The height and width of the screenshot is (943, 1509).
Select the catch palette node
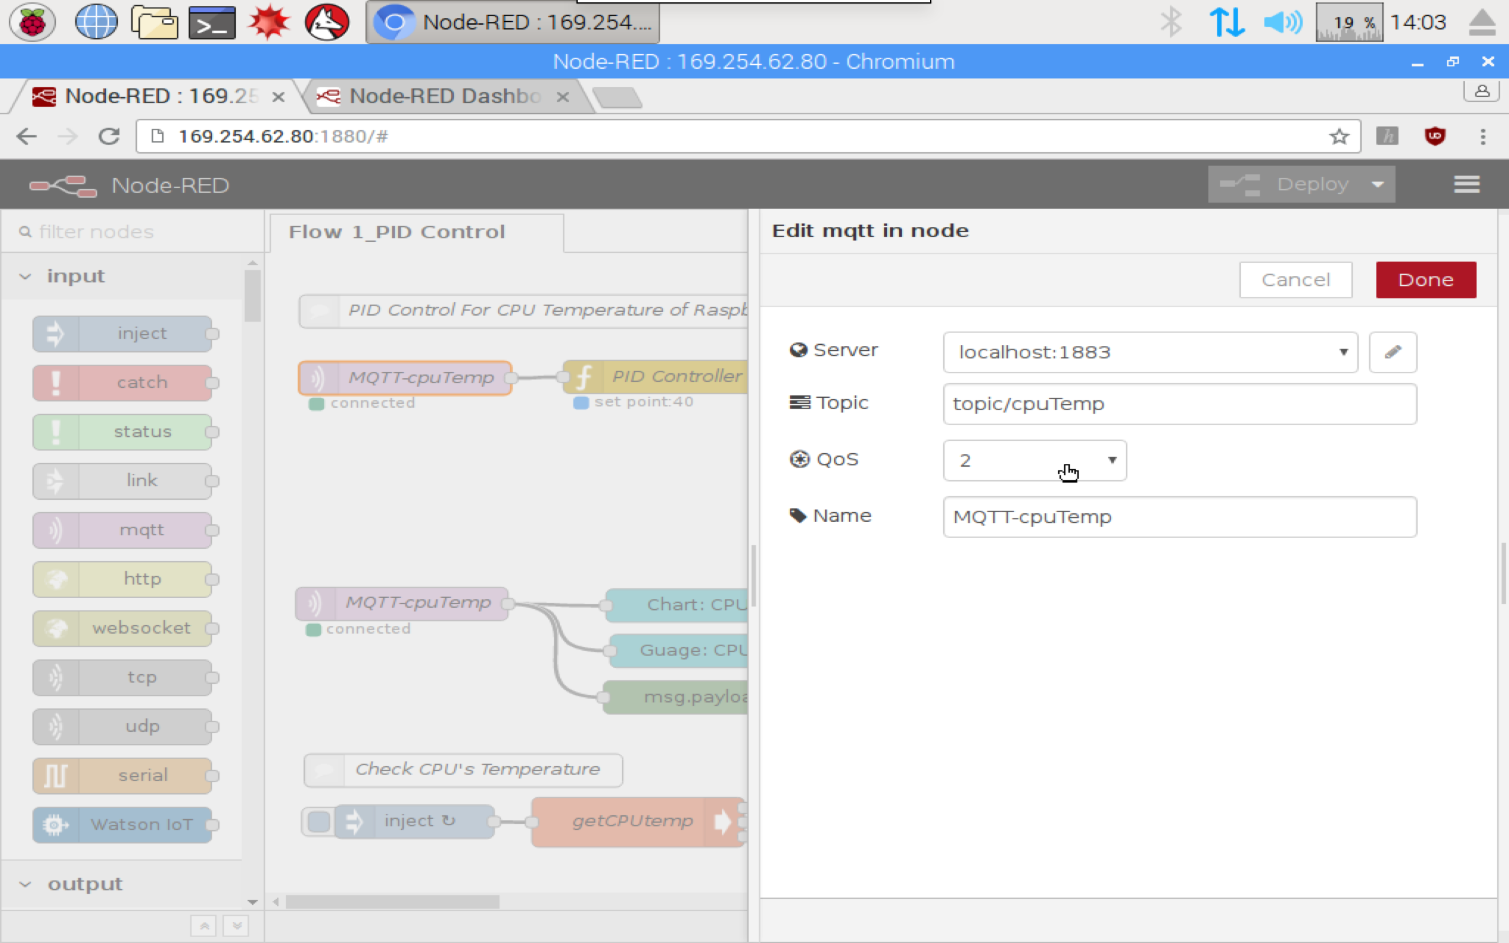pos(123,383)
